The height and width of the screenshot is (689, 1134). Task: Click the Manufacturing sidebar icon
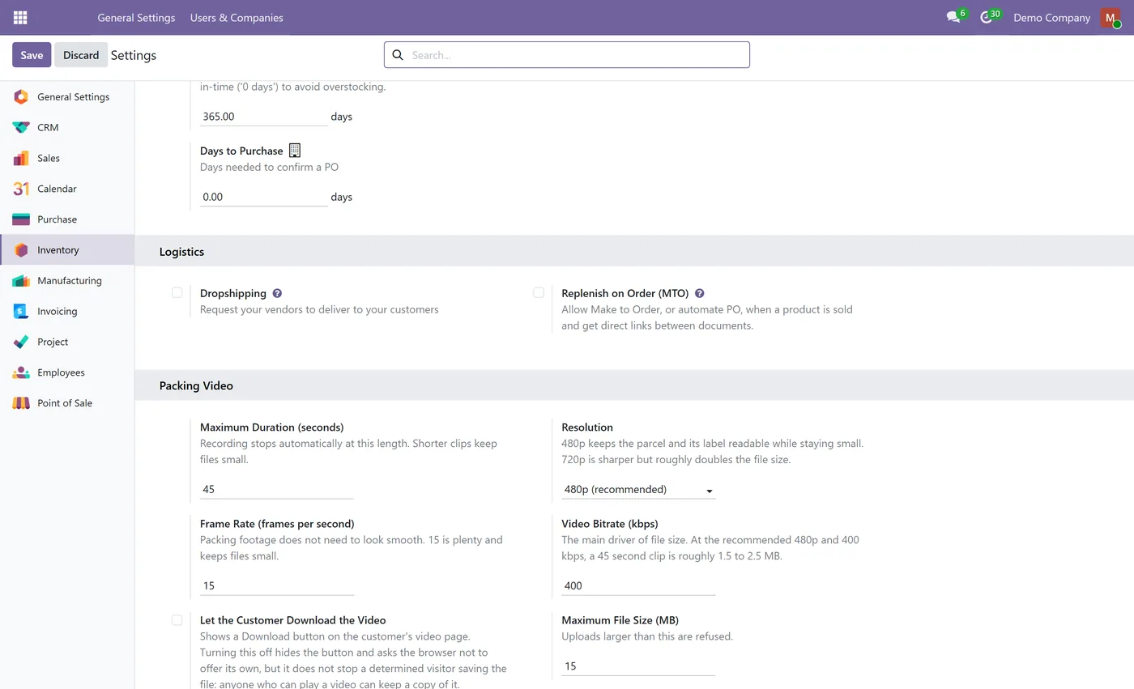point(21,281)
